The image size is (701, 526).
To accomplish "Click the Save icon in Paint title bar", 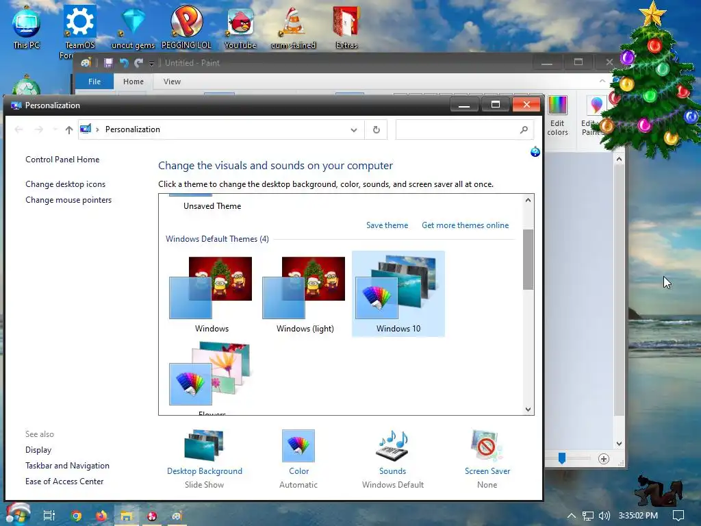I will (108, 63).
